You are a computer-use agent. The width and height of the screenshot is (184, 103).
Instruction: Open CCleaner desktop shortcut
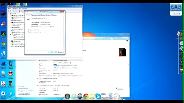coord(3,24)
